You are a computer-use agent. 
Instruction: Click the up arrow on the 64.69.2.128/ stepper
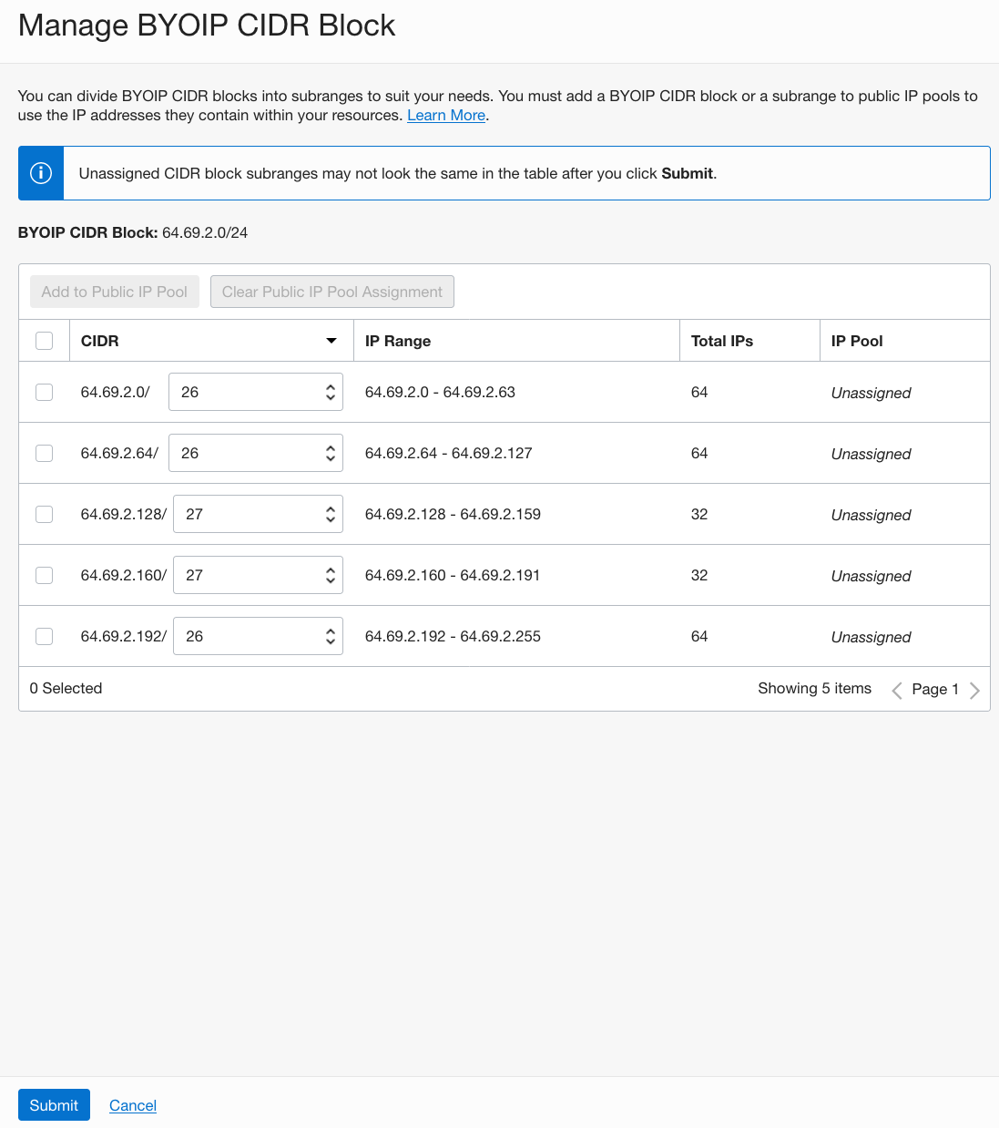331,508
